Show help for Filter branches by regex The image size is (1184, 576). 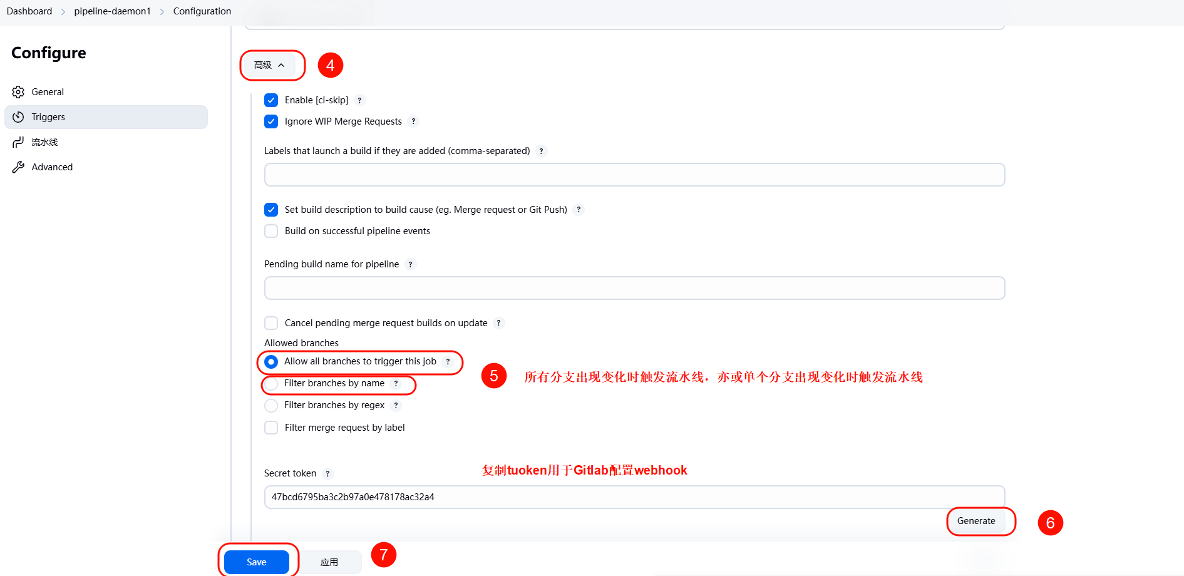pyautogui.click(x=396, y=406)
